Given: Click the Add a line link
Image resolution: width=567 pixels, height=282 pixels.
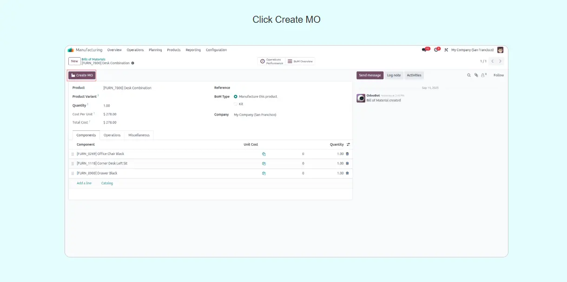Looking at the screenshot, I should [84, 183].
